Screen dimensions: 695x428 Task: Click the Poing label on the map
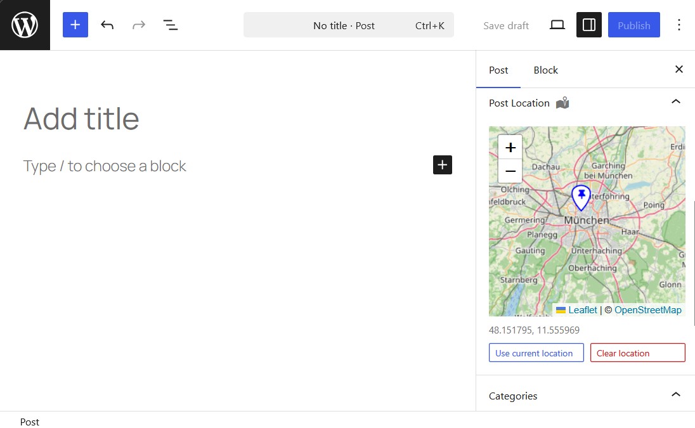(654, 205)
